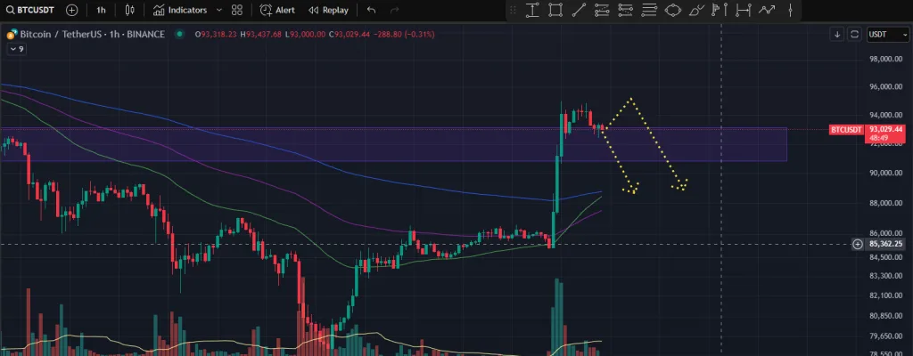Select the rectangle drawing tool
The height and width of the screenshot is (356, 913).
coord(555,10)
